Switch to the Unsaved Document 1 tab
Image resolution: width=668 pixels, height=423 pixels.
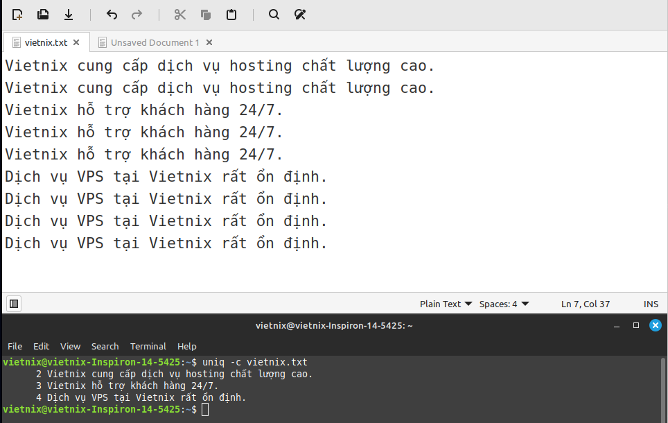[155, 42]
